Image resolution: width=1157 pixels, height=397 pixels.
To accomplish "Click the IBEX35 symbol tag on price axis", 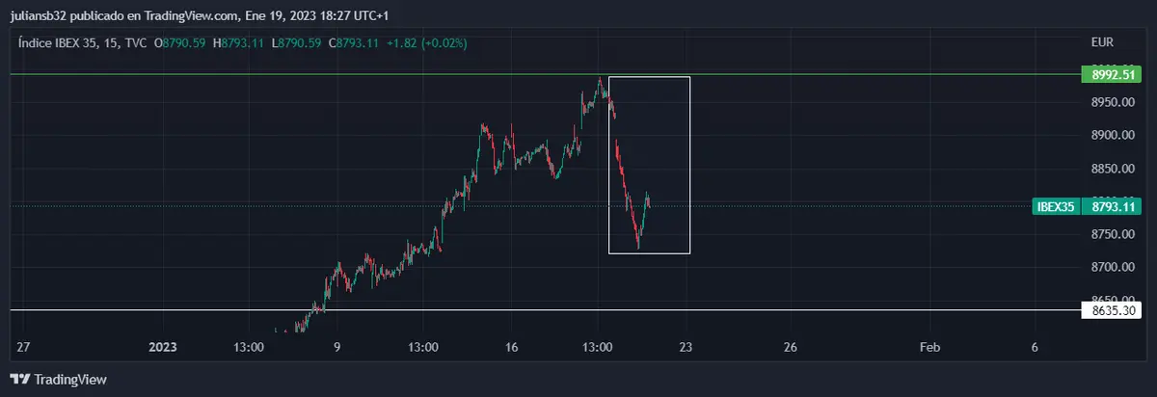I will tap(1056, 205).
